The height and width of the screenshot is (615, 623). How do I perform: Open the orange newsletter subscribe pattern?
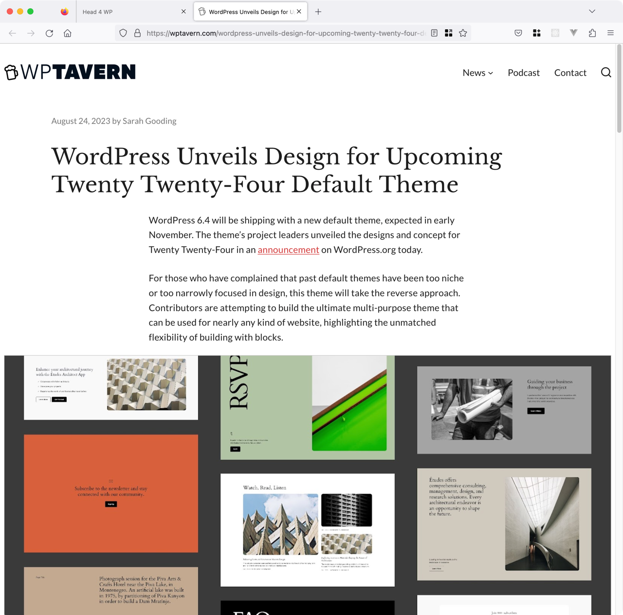pyautogui.click(x=111, y=493)
